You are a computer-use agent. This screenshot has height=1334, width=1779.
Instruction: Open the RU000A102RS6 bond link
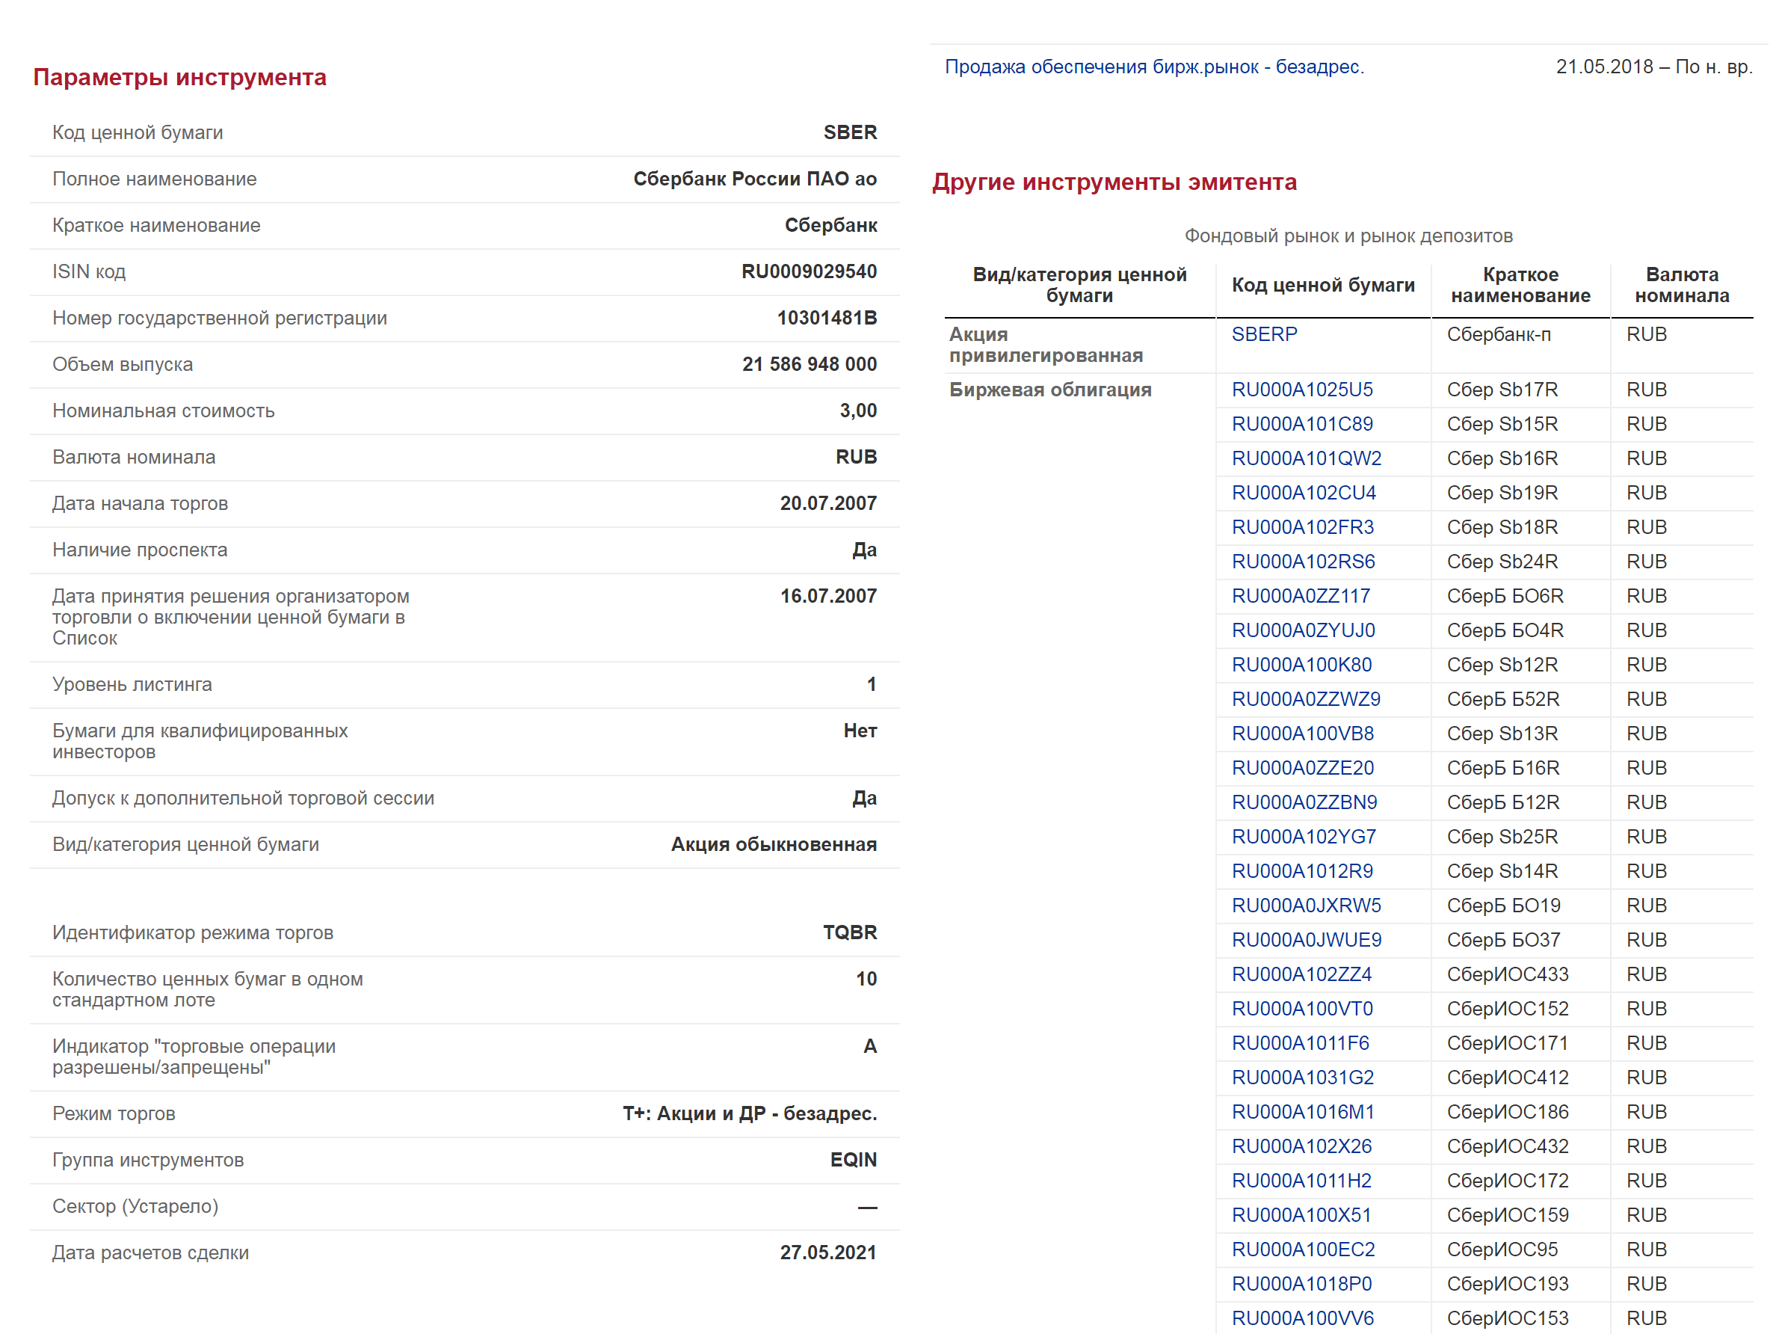(1303, 562)
